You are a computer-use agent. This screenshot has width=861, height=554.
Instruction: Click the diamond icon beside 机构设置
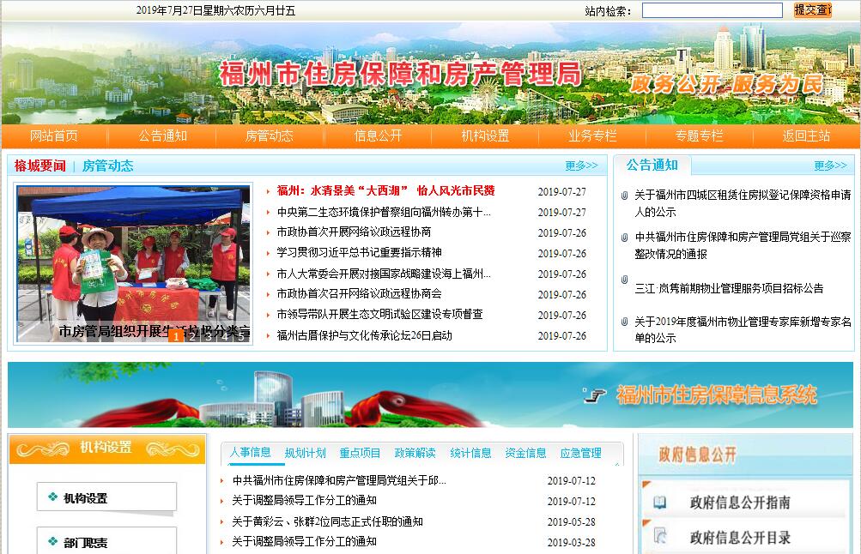(53, 497)
